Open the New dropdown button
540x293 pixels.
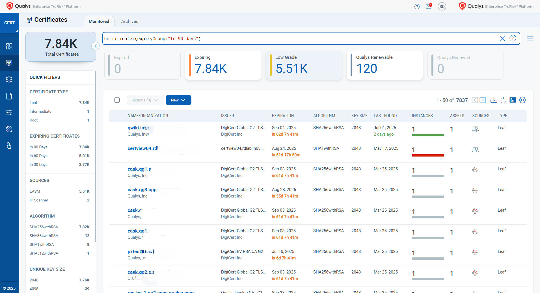pyautogui.click(x=178, y=100)
